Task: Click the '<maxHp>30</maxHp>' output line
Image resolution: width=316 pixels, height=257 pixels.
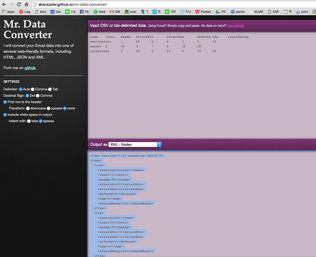Action: pyautogui.click(x=114, y=227)
